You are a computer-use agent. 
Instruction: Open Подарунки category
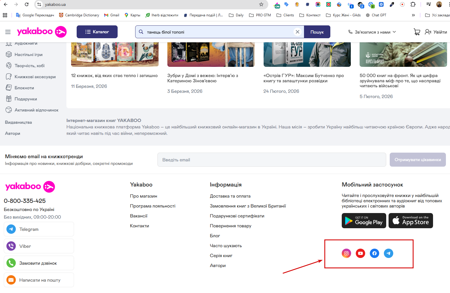[x=21, y=99]
